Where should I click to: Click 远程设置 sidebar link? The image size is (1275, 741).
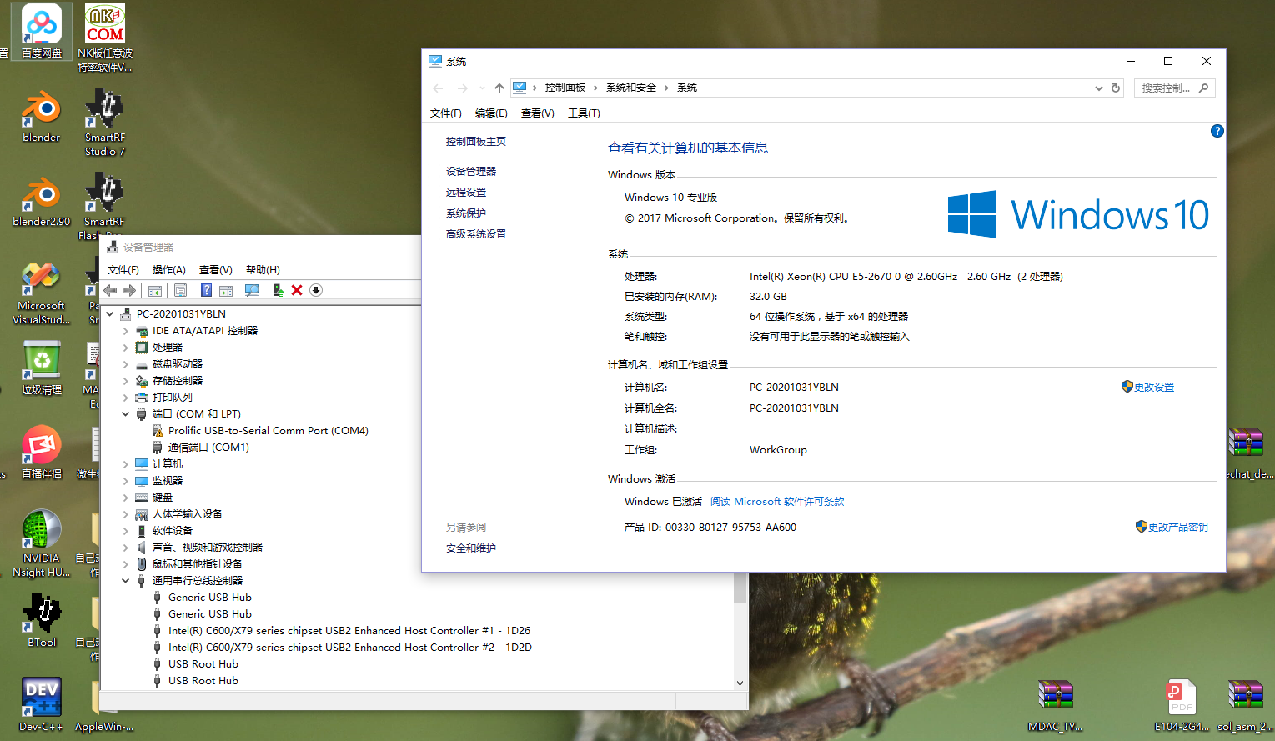[466, 193]
